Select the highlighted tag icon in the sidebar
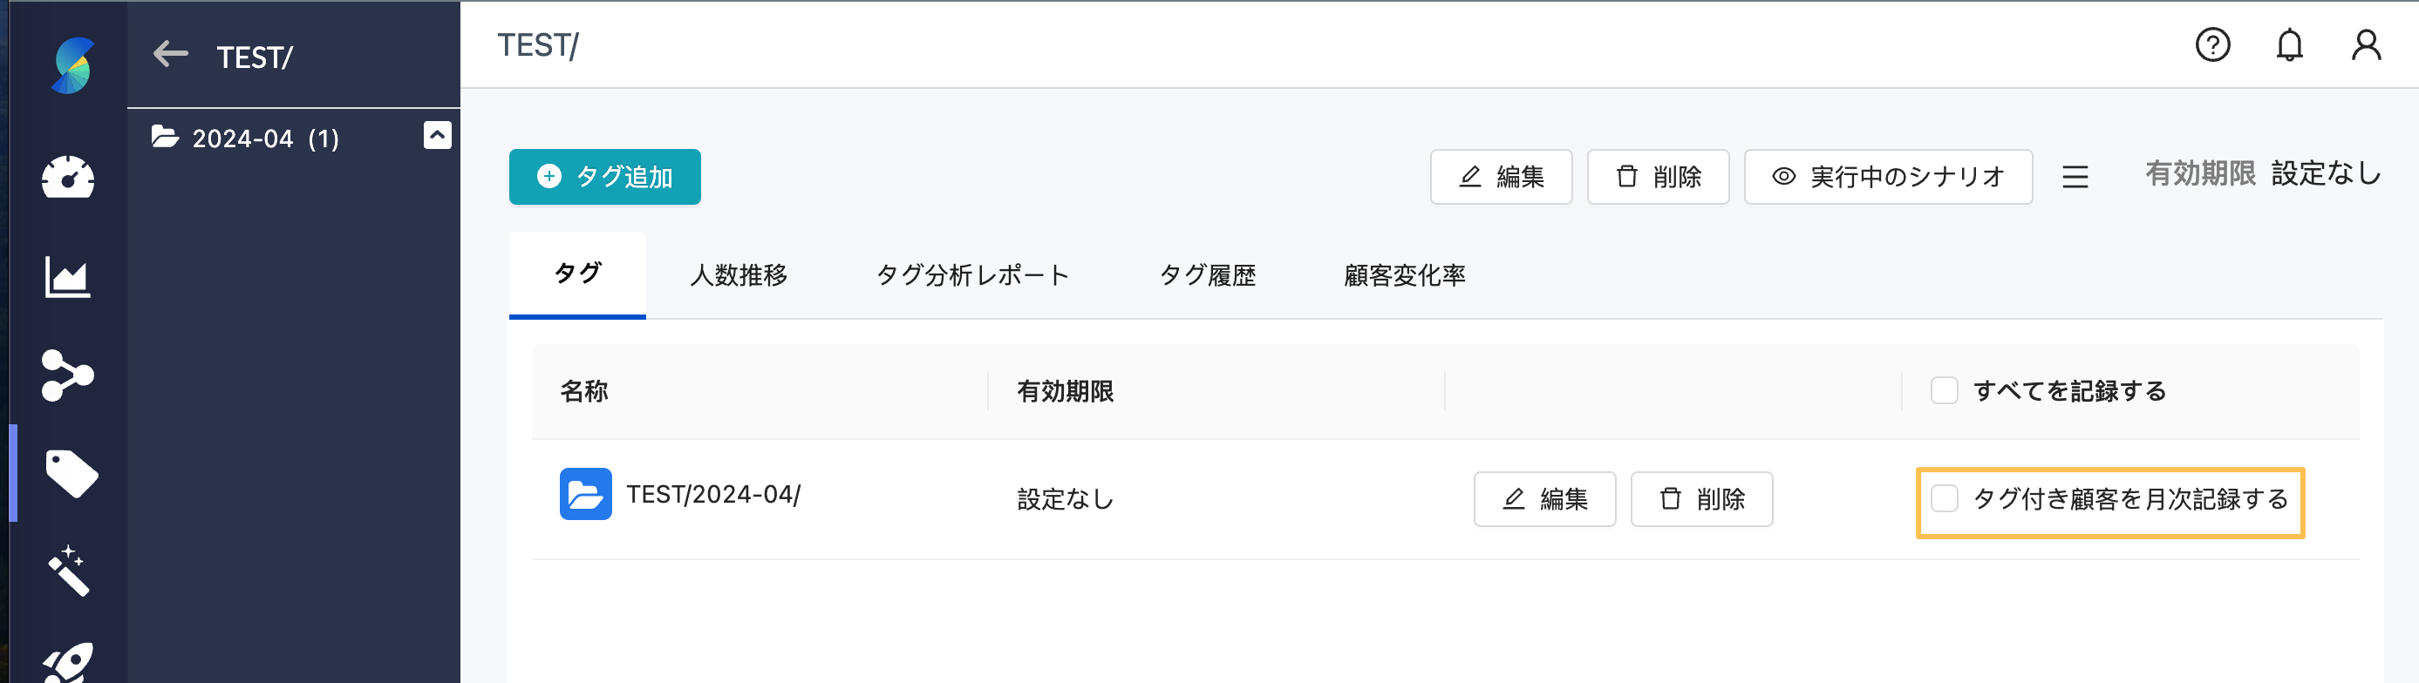This screenshot has height=683, width=2419. pos(71,474)
